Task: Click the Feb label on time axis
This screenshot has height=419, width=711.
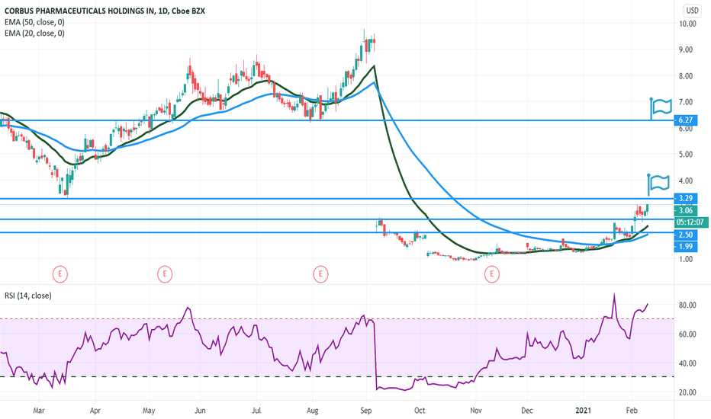Action: coord(632,411)
